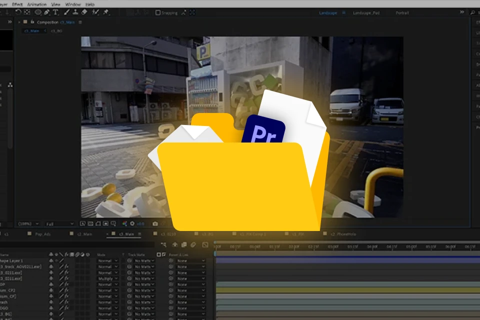Image resolution: width=480 pixels, height=320 pixels.
Task: Select the Clone Stamp tool
Action: tap(75, 12)
